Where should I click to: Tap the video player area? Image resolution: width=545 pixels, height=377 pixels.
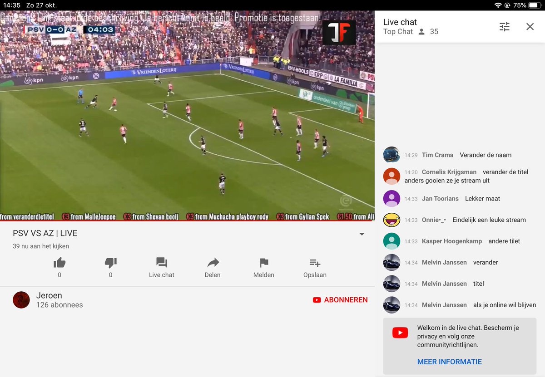187,116
